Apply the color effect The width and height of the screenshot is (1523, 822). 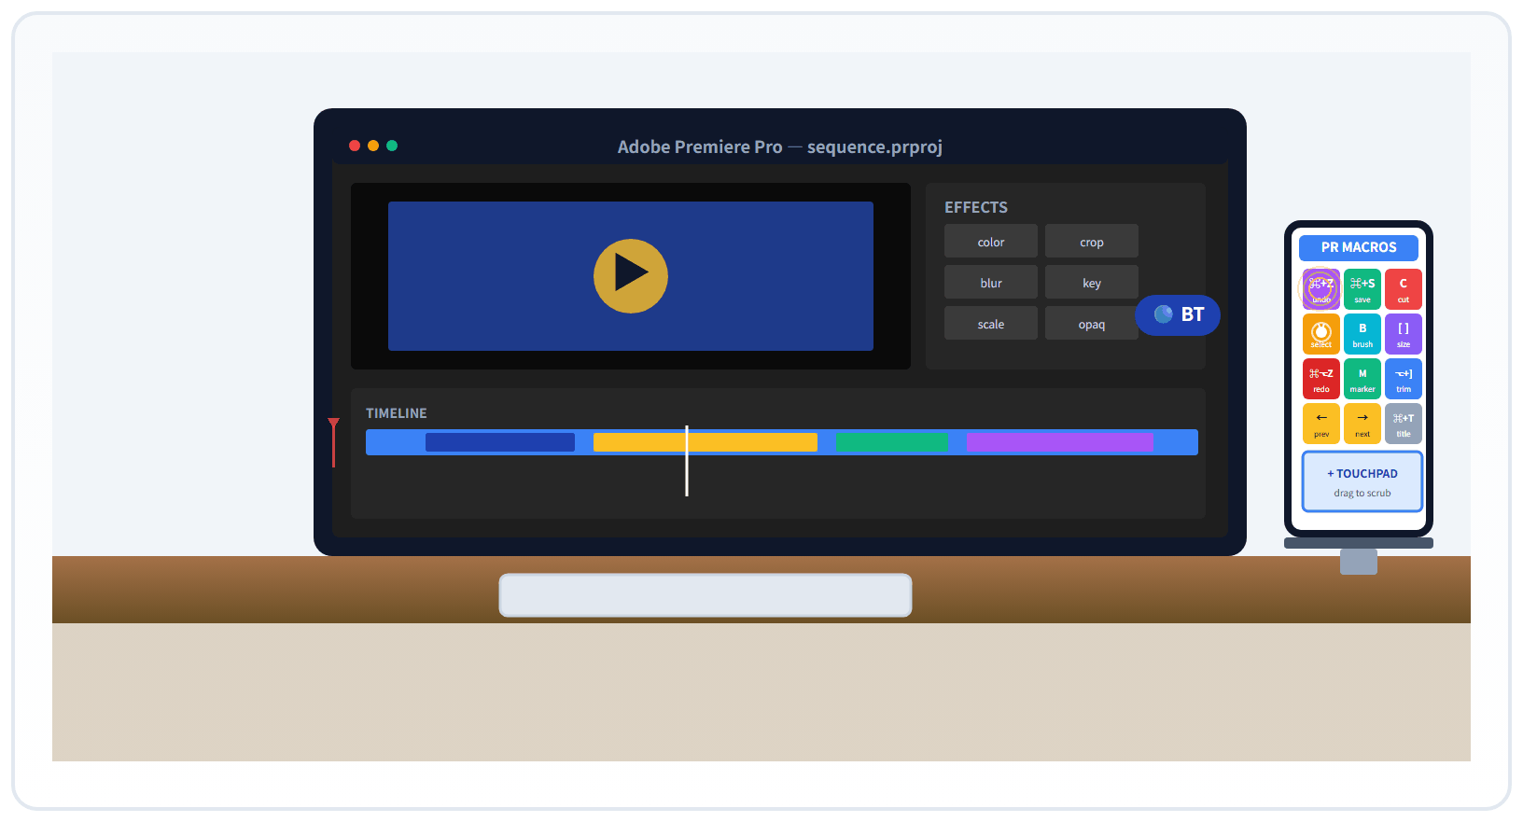991,241
